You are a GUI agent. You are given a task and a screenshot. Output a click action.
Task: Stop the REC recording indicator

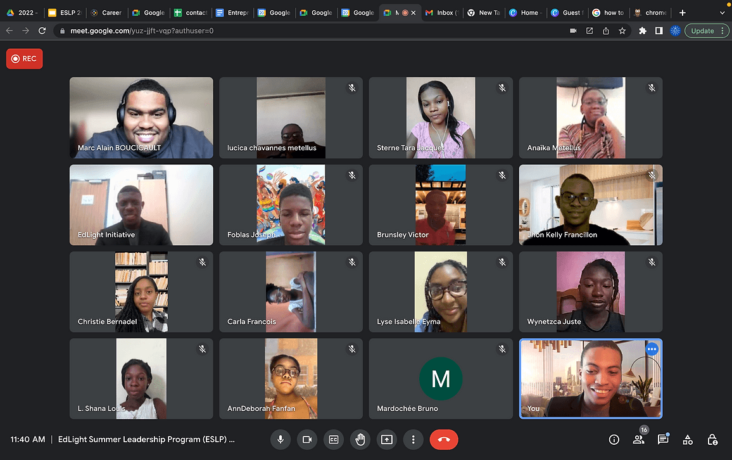(x=24, y=58)
